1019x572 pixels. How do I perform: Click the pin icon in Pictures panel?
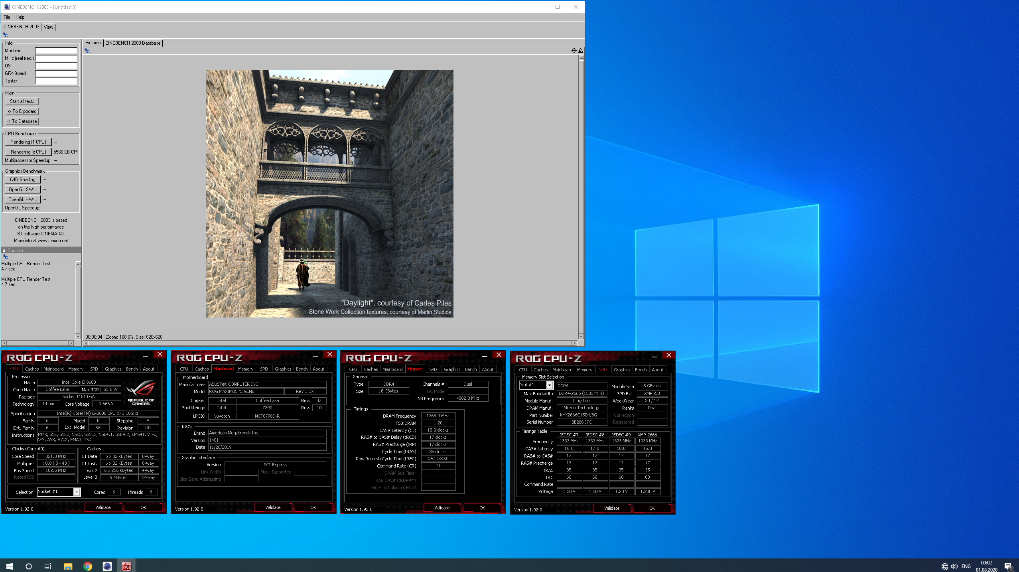87,51
